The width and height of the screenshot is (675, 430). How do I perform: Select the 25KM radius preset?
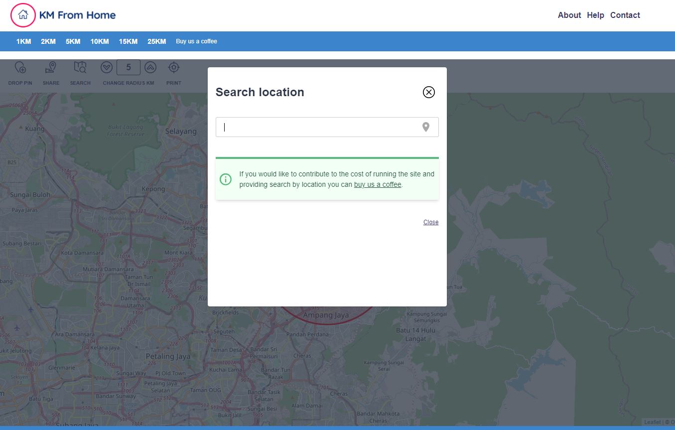pyautogui.click(x=156, y=41)
